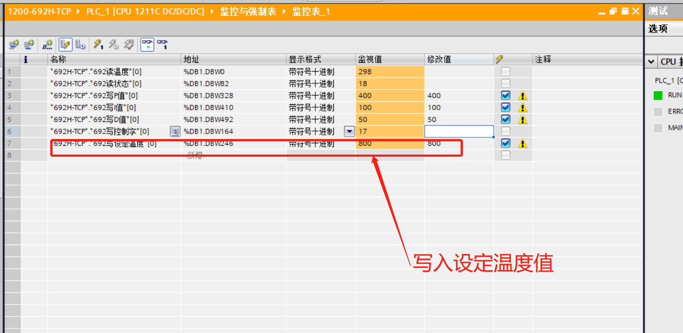Click the 修改值 column header
The image size is (683, 333).
coord(459,59)
